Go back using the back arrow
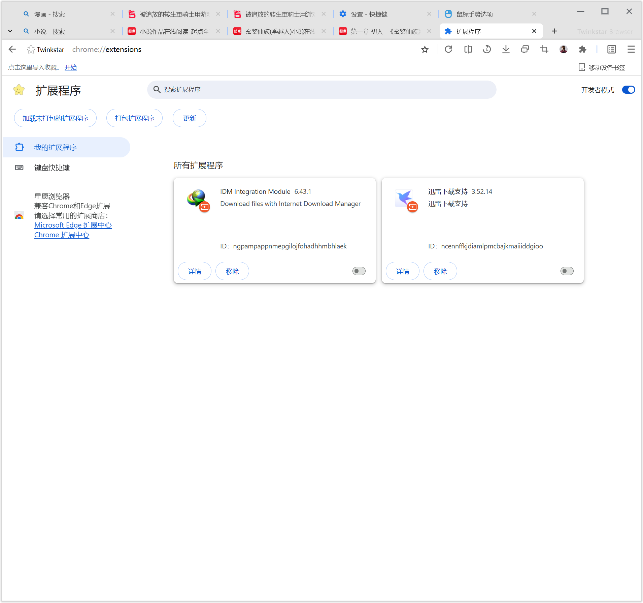Image resolution: width=643 pixels, height=603 pixels. [x=12, y=50]
